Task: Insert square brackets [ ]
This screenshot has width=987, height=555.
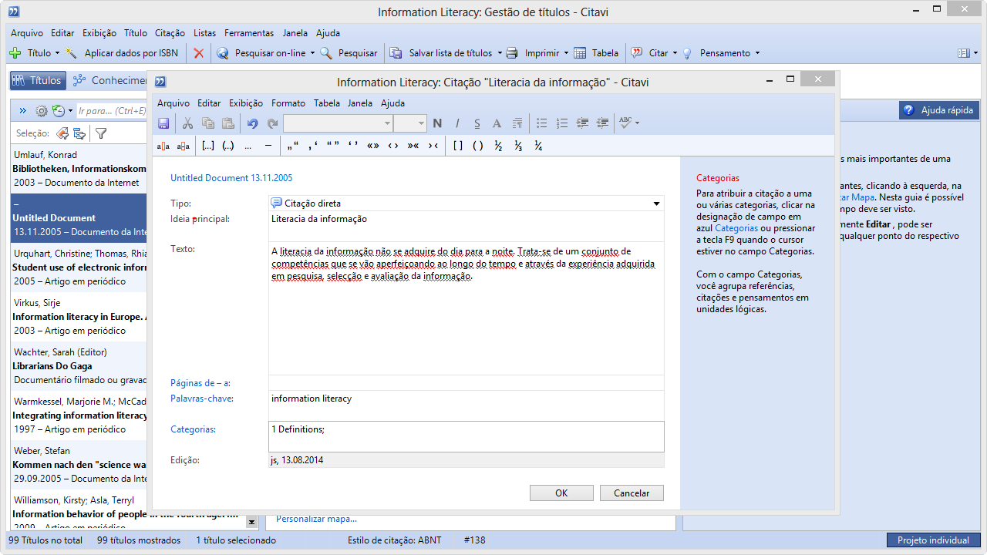Action: tap(458, 146)
